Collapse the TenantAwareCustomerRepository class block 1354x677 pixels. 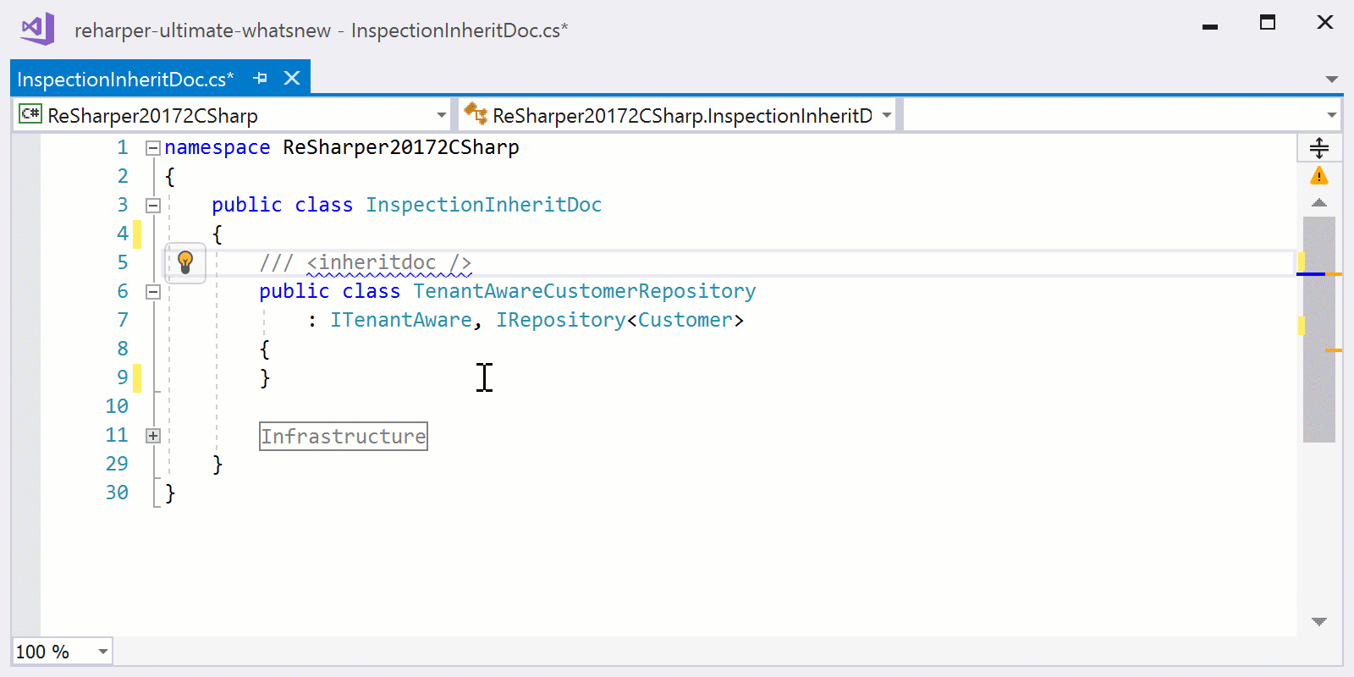pos(153,292)
